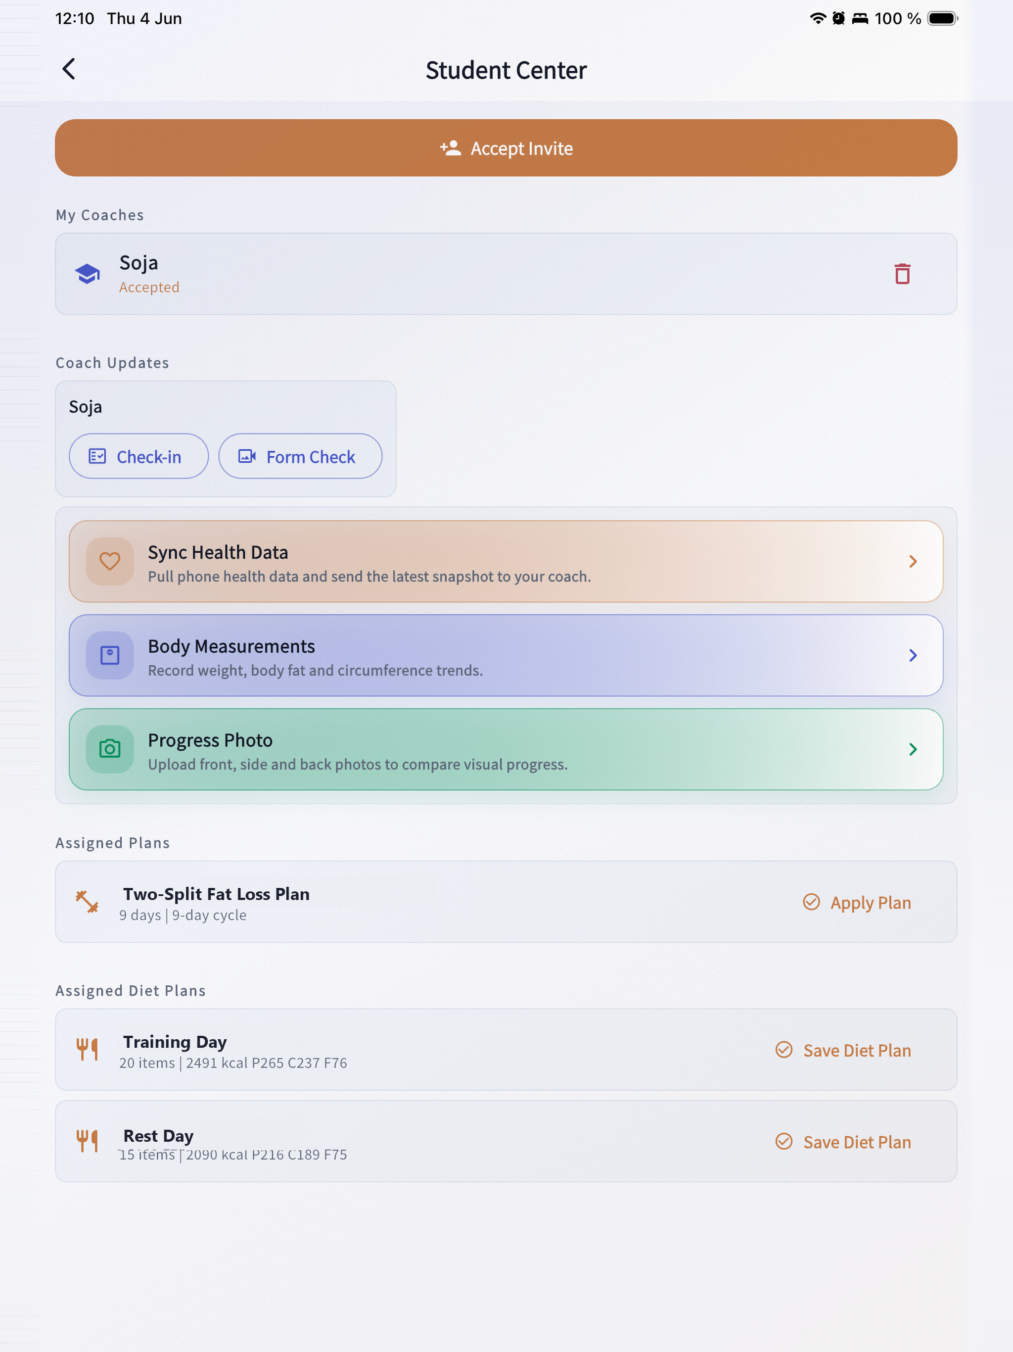Click the 12:10 clock in status bar

coord(75,18)
